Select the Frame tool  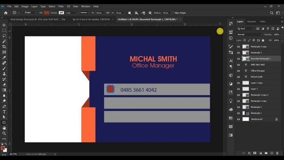4,52
